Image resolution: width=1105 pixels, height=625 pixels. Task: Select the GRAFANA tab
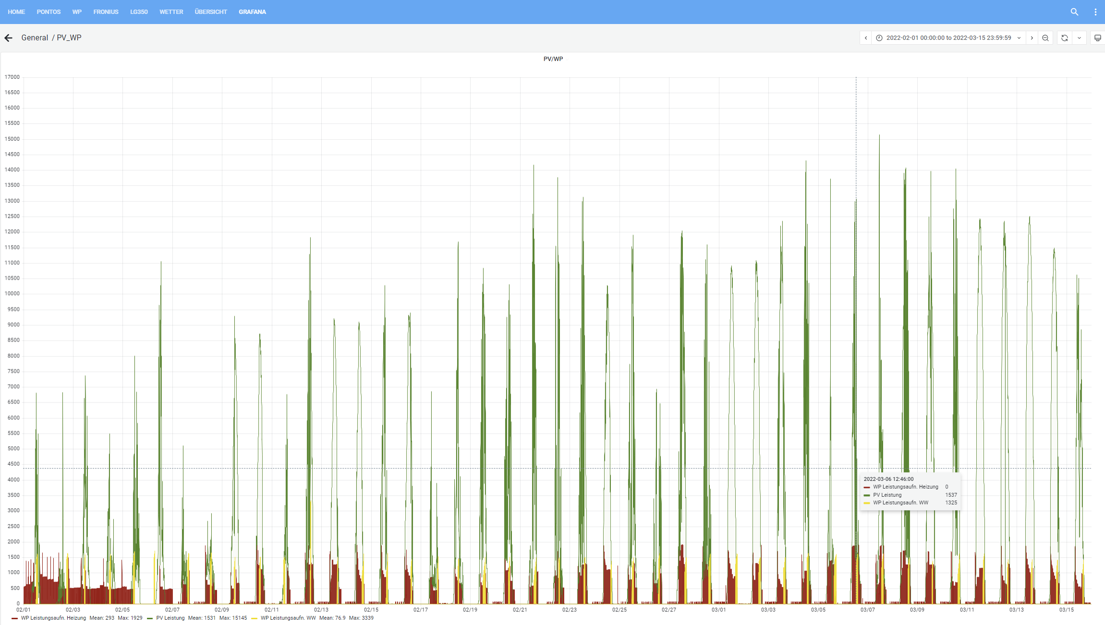(x=252, y=12)
